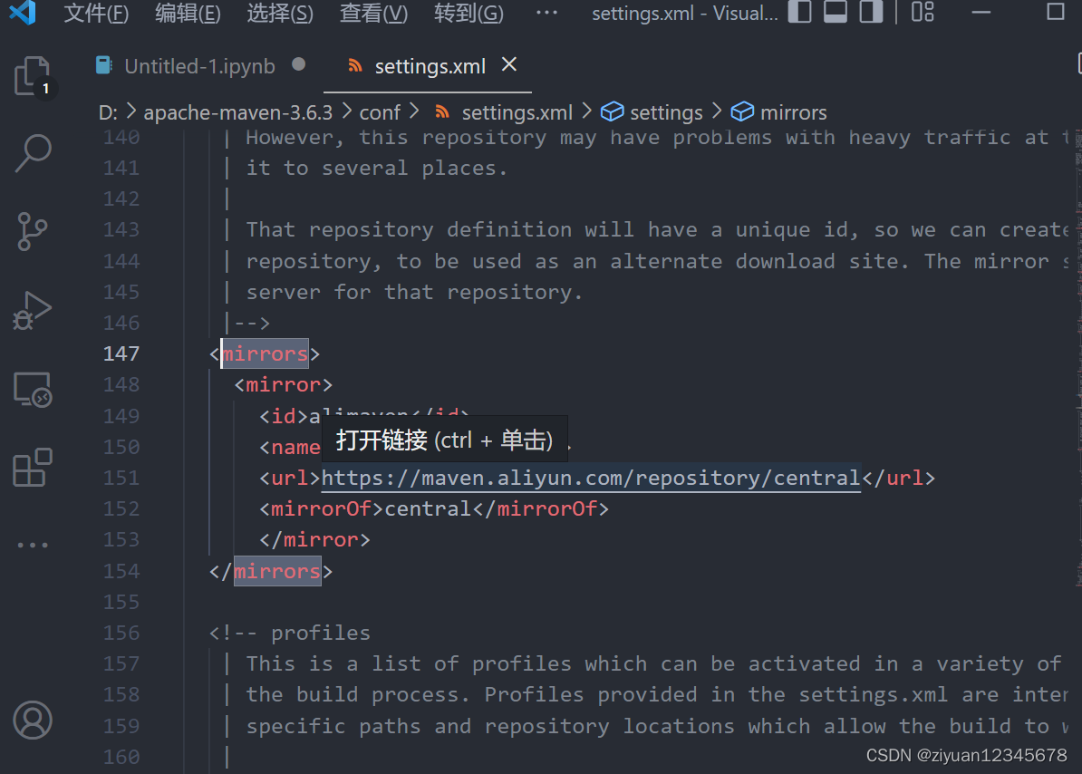This screenshot has height=774, width=1082.
Task: Open the Extensions view
Action: [33, 468]
